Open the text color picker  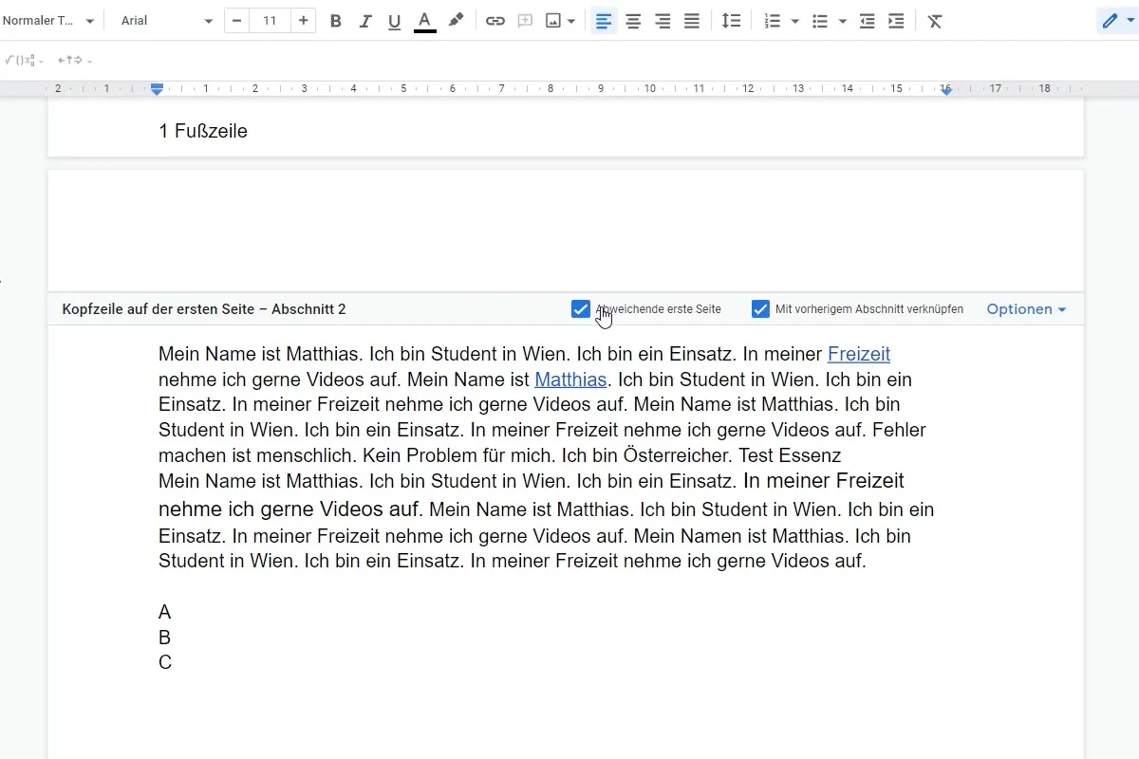tap(425, 21)
